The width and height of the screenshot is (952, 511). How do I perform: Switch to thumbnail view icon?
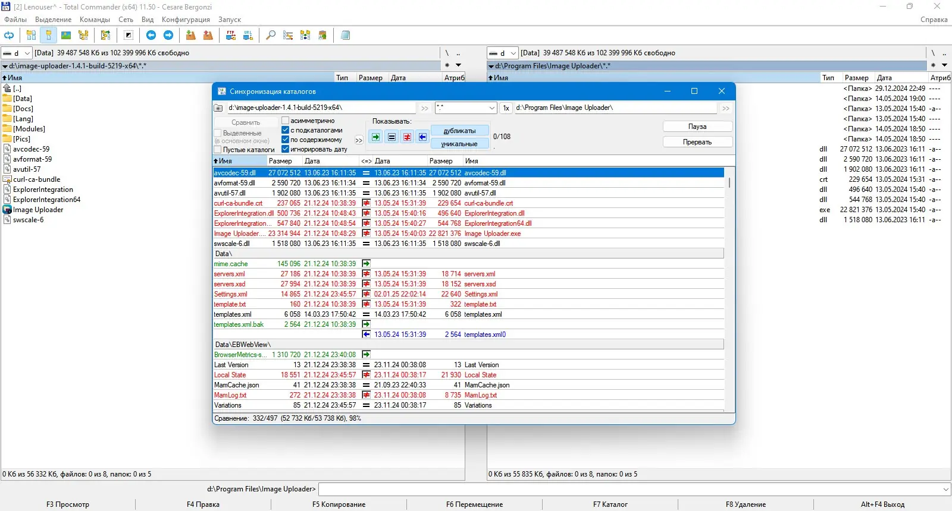click(x=66, y=36)
